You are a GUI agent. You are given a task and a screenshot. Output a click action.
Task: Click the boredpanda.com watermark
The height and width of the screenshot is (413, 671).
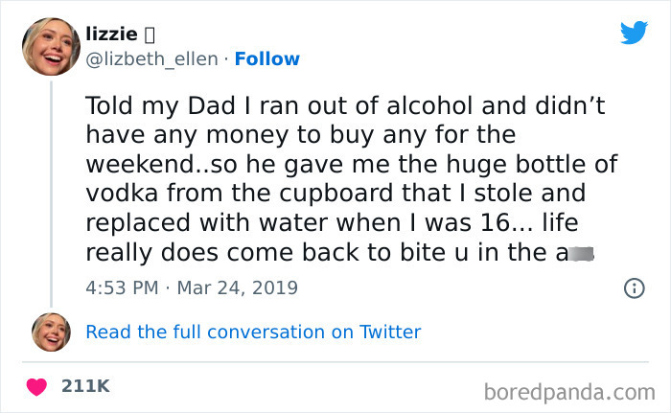click(571, 391)
